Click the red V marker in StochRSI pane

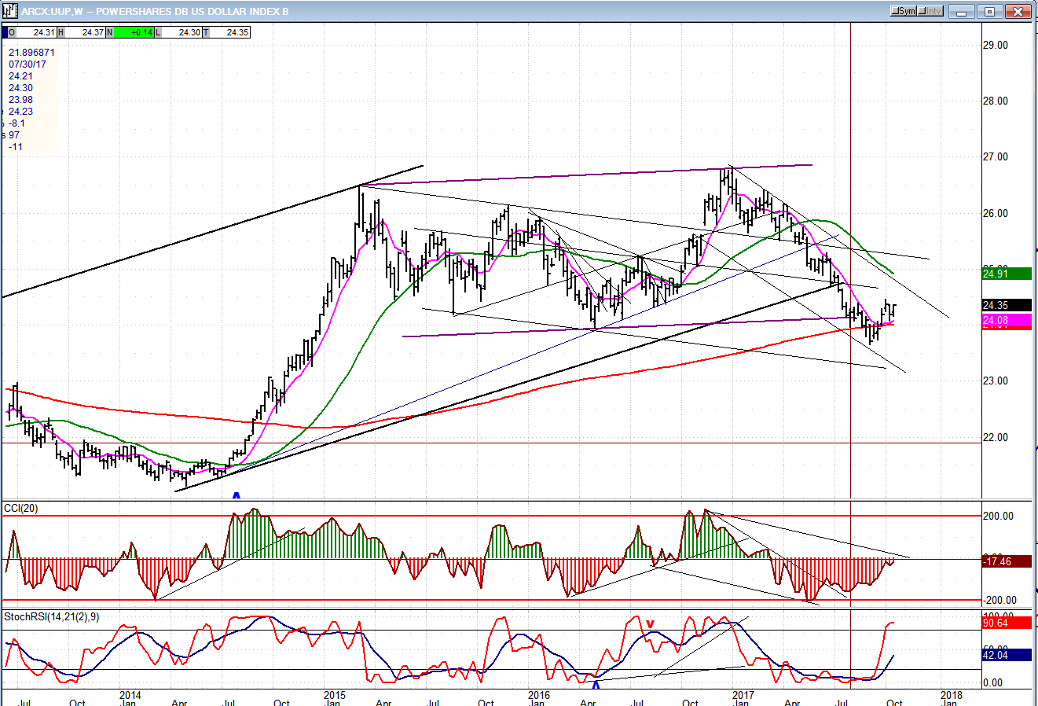click(x=650, y=624)
